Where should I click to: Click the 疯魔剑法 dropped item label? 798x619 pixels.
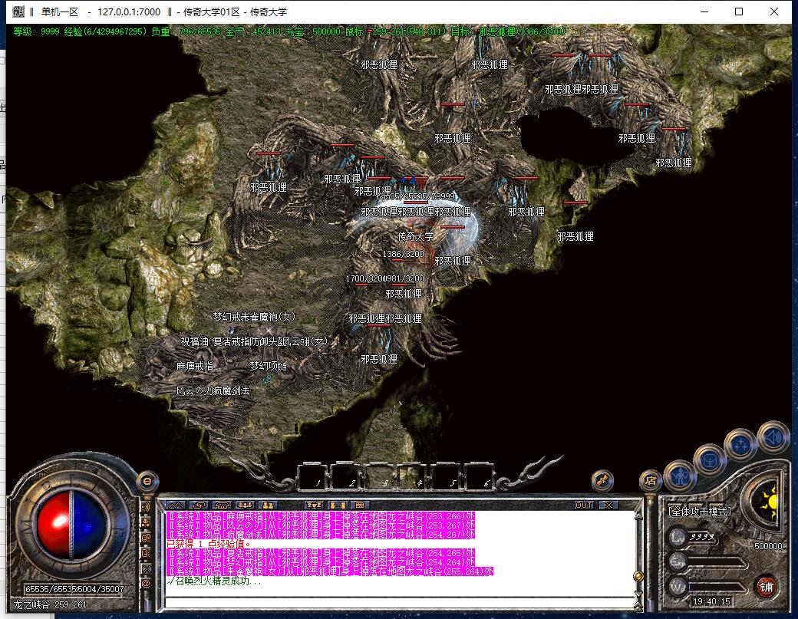[x=232, y=390]
